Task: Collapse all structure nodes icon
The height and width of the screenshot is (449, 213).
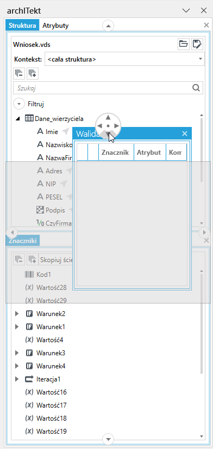Action: (x=19, y=74)
